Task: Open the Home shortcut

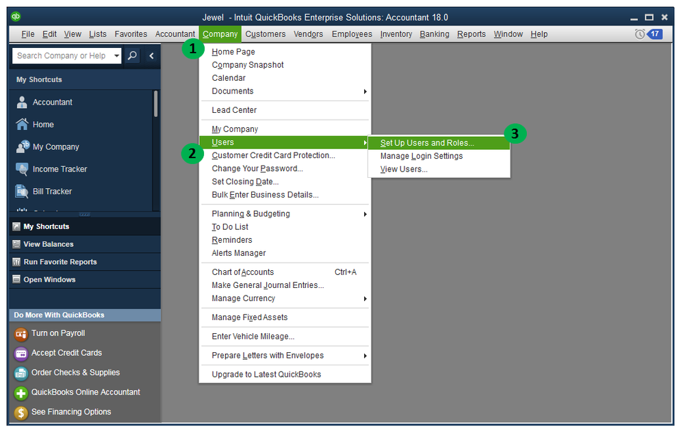Action: [x=43, y=124]
